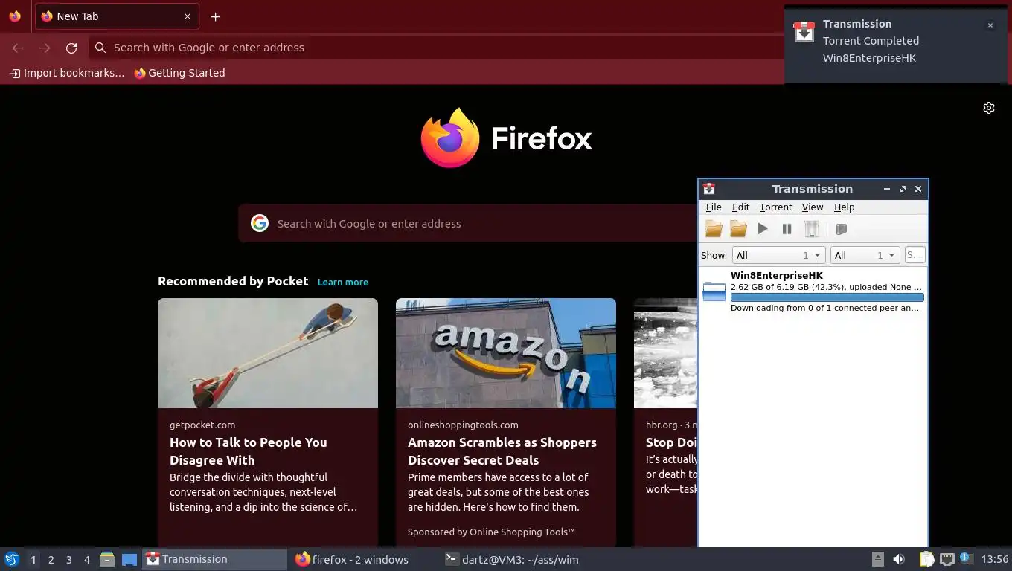
Task: Open a new Firefox tab with plus
Action: coord(215,16)
